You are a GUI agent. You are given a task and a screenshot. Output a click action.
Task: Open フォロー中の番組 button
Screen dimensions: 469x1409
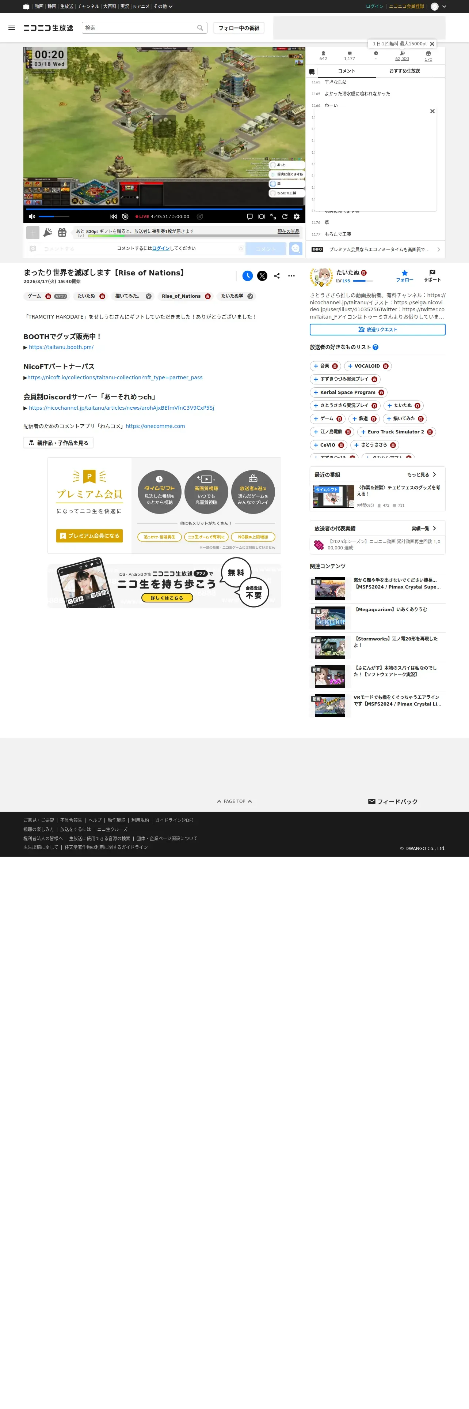[x=239, y=28]
